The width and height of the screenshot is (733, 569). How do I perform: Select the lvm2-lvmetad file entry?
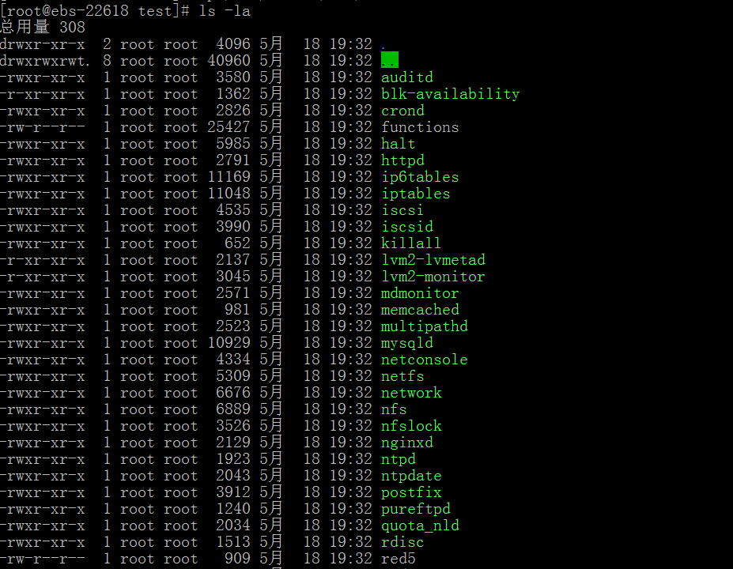(433, 260)
